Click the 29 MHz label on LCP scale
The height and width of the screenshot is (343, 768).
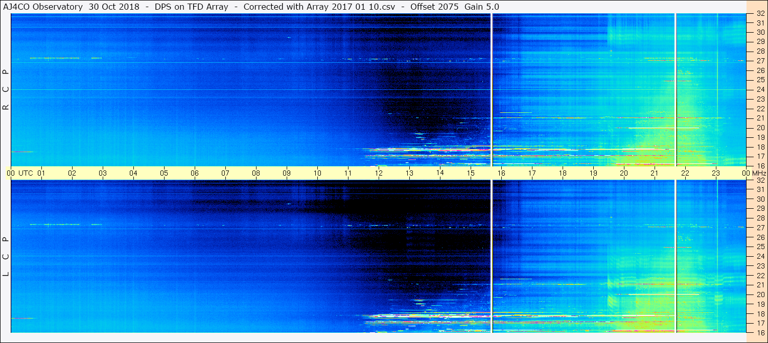[760, 209]
